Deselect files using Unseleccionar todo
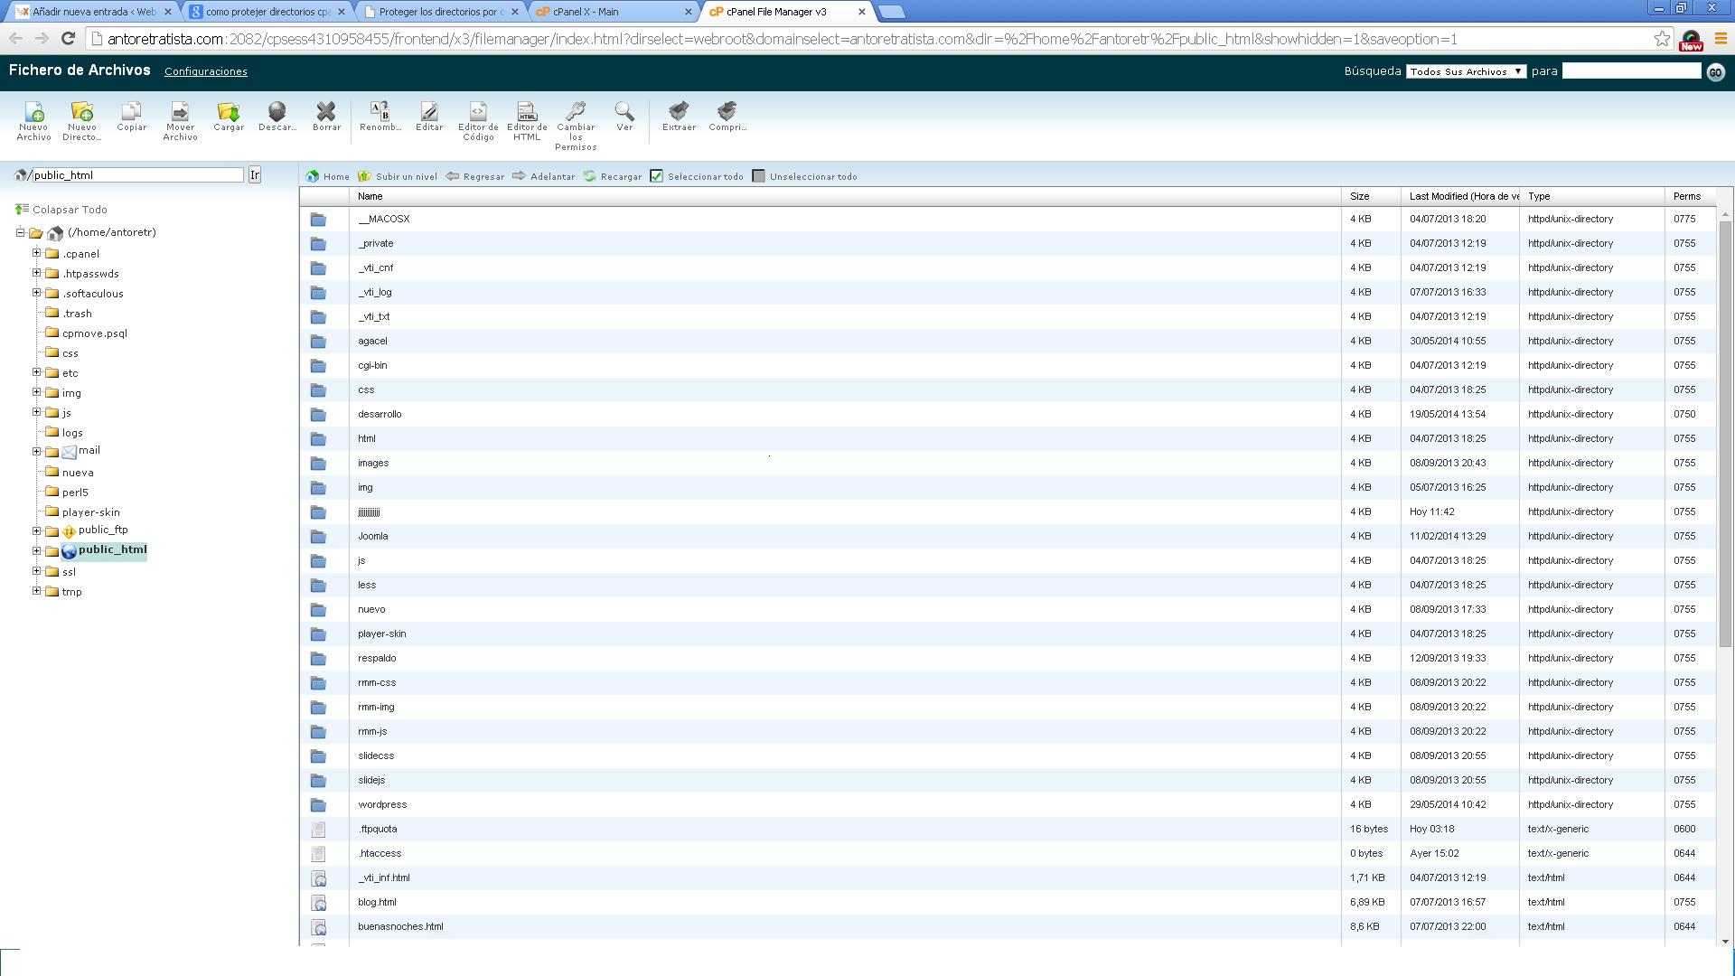 [x=804, y=176]
